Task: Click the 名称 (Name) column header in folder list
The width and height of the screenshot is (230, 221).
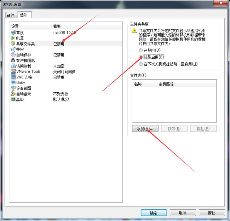Action: [x=144, y=84]
